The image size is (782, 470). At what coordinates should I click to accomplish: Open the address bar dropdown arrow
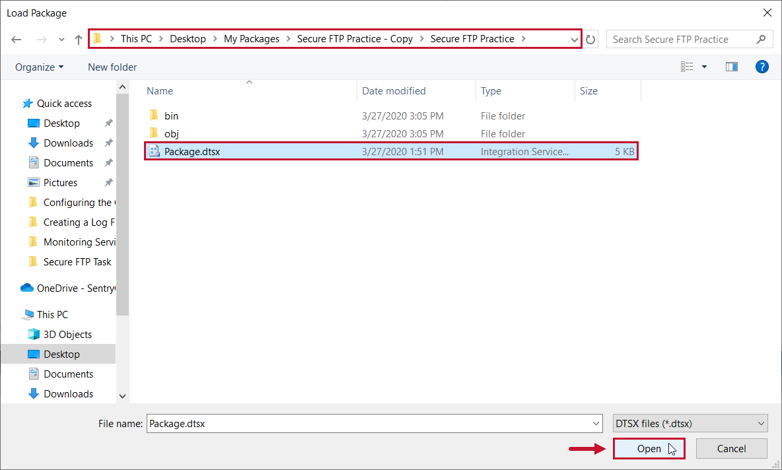pos(574,39)
